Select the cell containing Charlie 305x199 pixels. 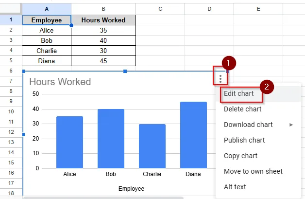coord(47,51)
